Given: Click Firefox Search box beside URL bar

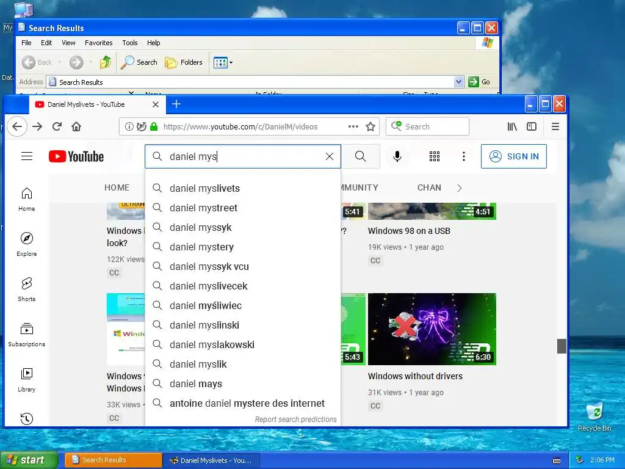Looking at the screenshot, I should (427, 126).
